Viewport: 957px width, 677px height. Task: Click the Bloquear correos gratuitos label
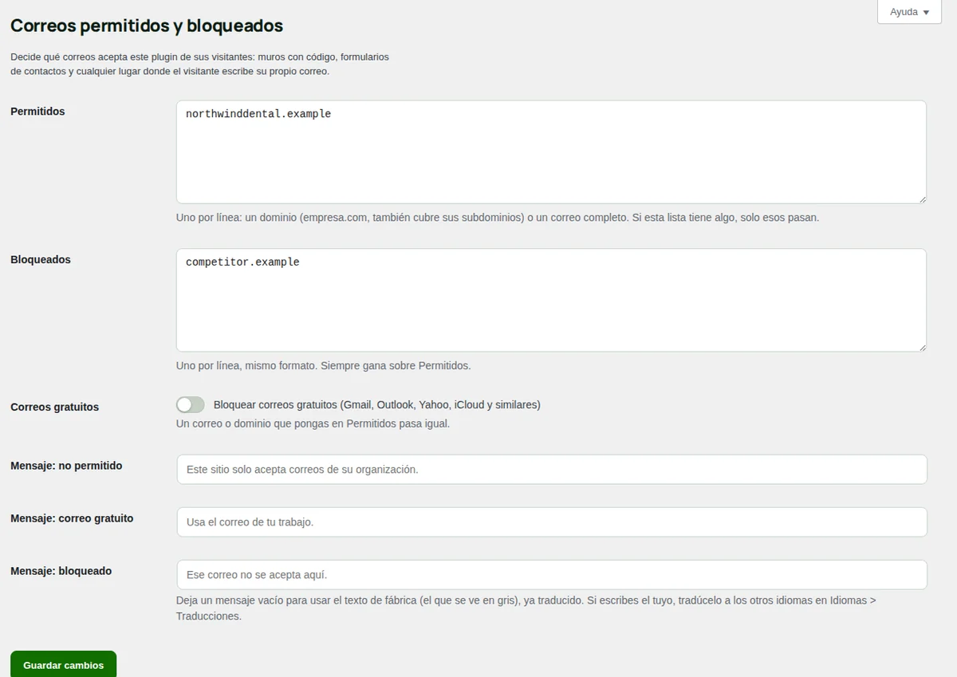tap(377, 405)
